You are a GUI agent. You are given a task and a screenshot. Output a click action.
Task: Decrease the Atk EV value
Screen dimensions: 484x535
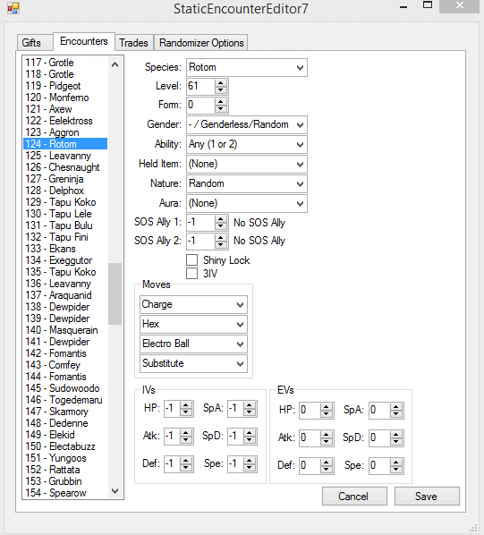[x=326, y=442]
